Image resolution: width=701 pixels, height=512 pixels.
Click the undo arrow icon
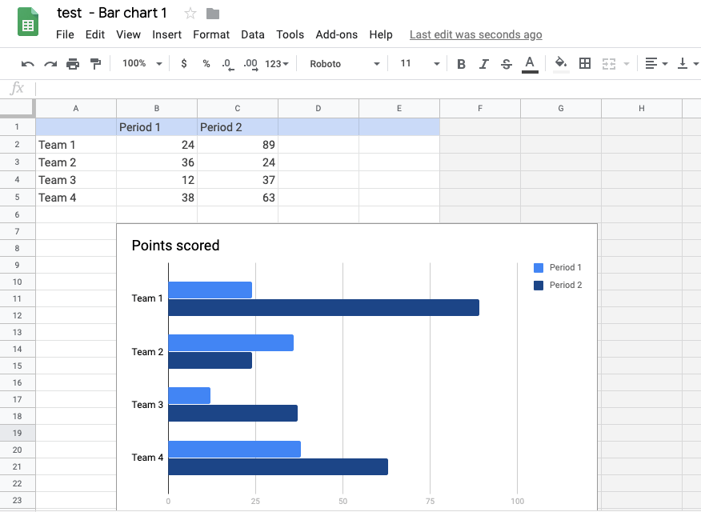click(28, 64)
